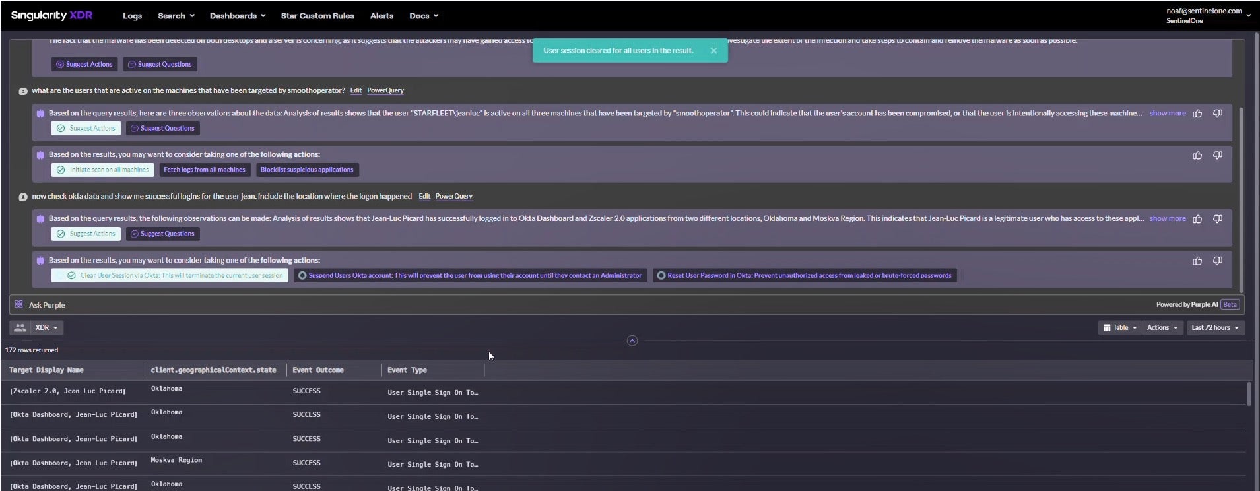Click the collapse chevron circle above results
The image size is (1260, 491).
tap(632, 341)
